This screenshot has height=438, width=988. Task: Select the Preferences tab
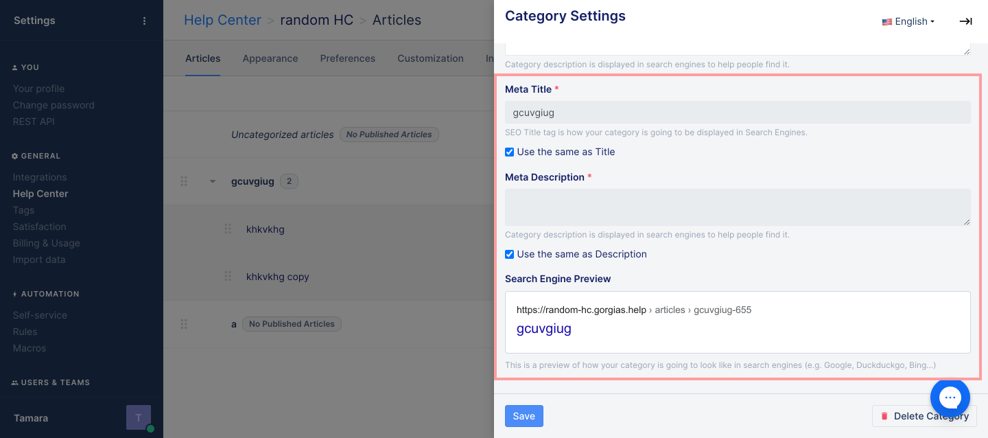(347, 58)
